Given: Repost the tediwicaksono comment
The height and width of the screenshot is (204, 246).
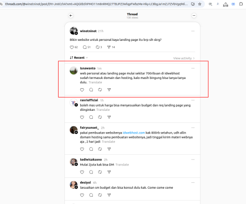Looking at the screenshot, I should point(100,172).
